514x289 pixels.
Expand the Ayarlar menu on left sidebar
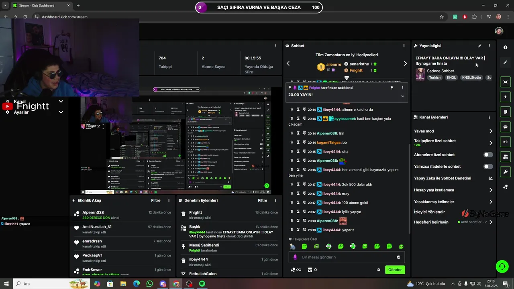click(x=61, y=112)
